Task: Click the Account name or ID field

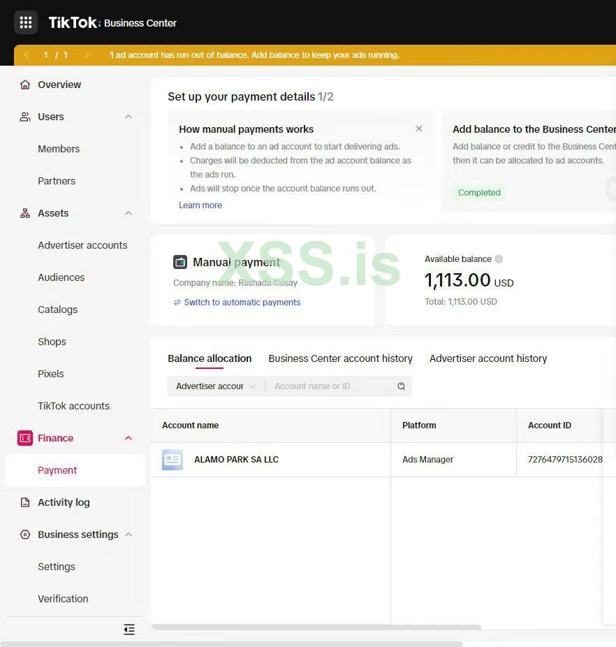Action: (x=332, y=386)
